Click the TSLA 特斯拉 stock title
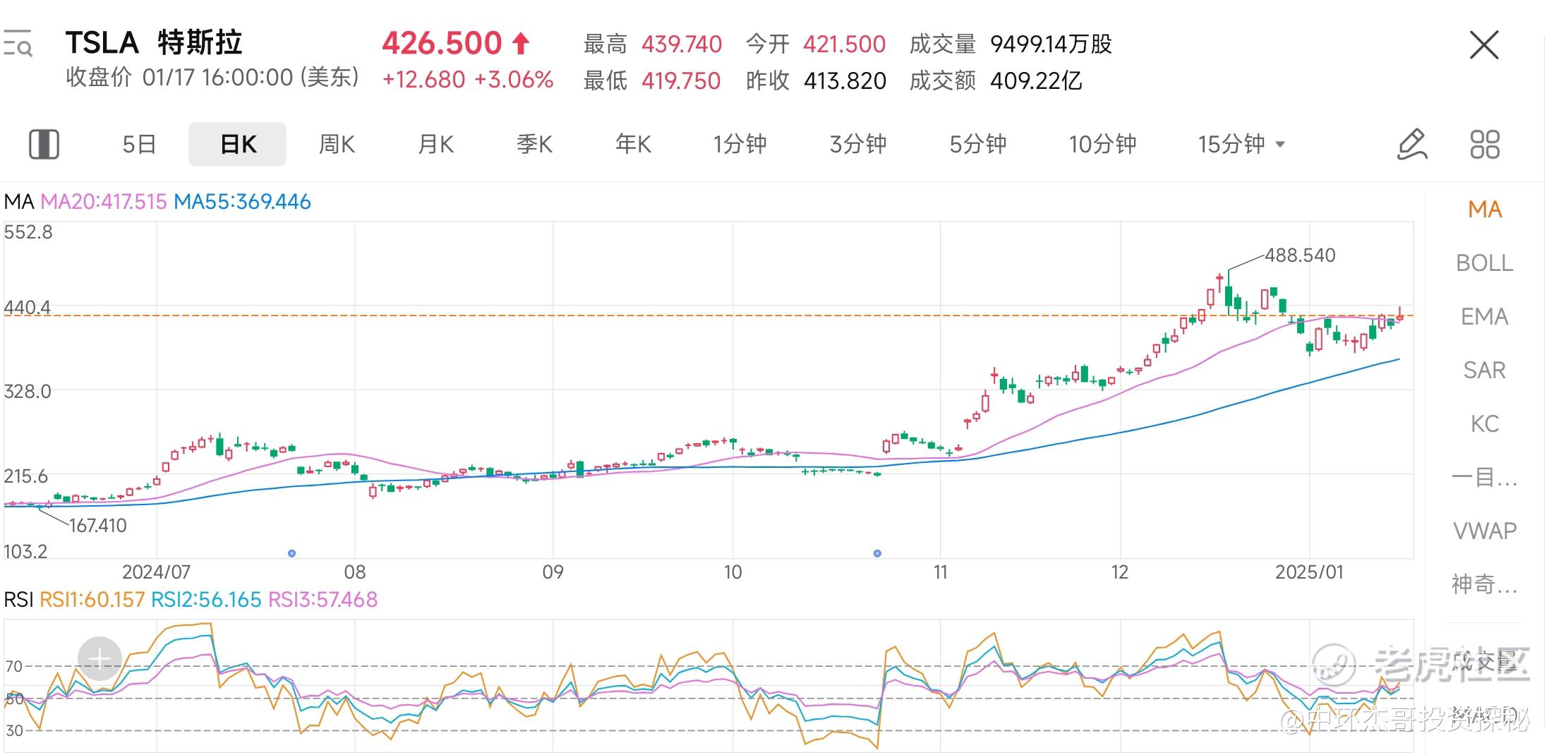The image size is (1561, 755). [154, 43]
